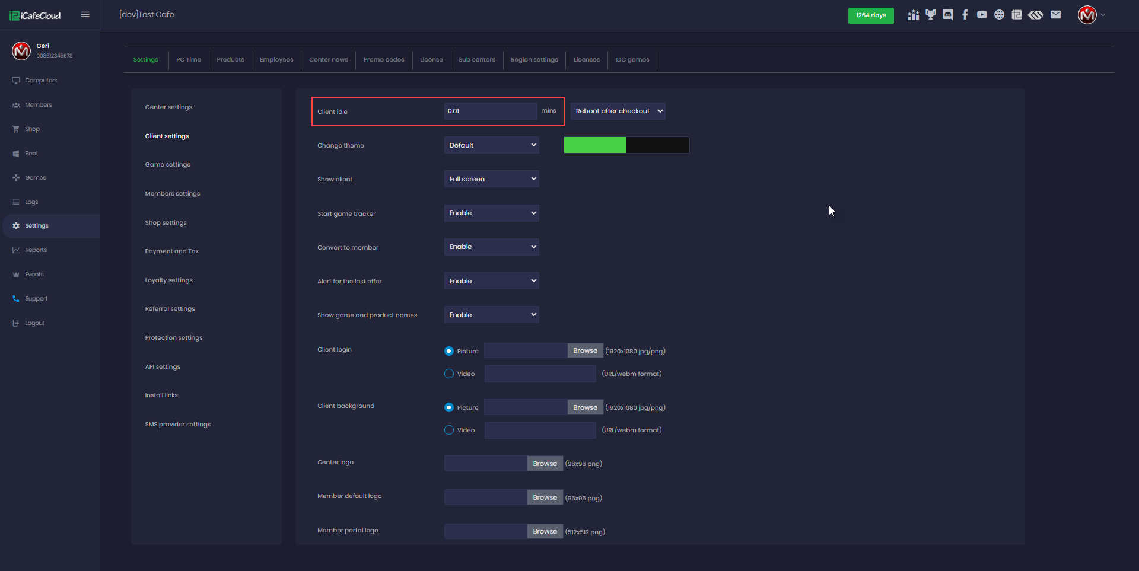
Task: Click the leaderboard stars icon
Action: 914,15
